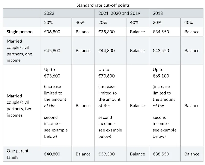Click the €39,300 value
The height and width of the screenshot is (165, 205).
[106, 154]
